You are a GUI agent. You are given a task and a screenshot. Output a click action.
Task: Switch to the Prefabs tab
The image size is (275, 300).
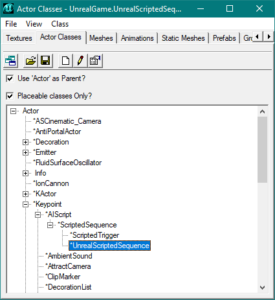pos(225,38)
